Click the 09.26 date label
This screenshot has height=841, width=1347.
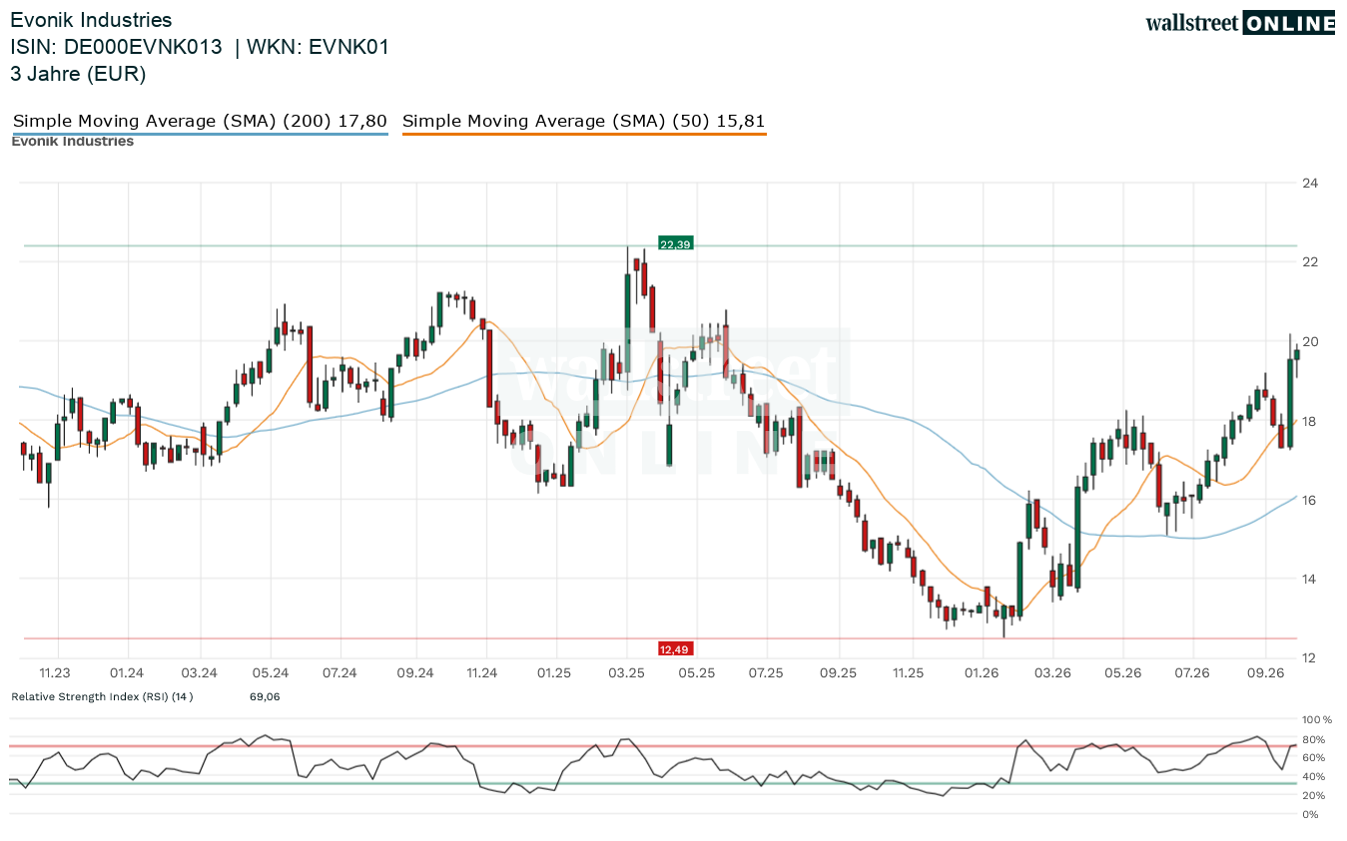click(1265, 673)
